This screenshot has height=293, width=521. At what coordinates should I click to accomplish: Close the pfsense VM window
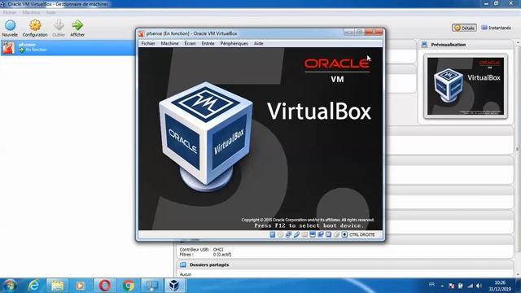tap(374, 33)
